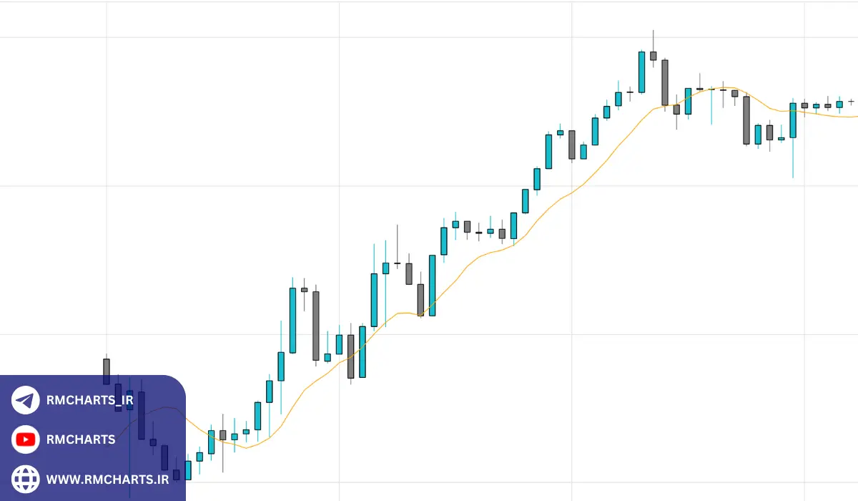Image resolution: width=858 pixels, height=501 pixels.
Task: Select the highest cyan candle at the peak
Action: tap(641, 72)
